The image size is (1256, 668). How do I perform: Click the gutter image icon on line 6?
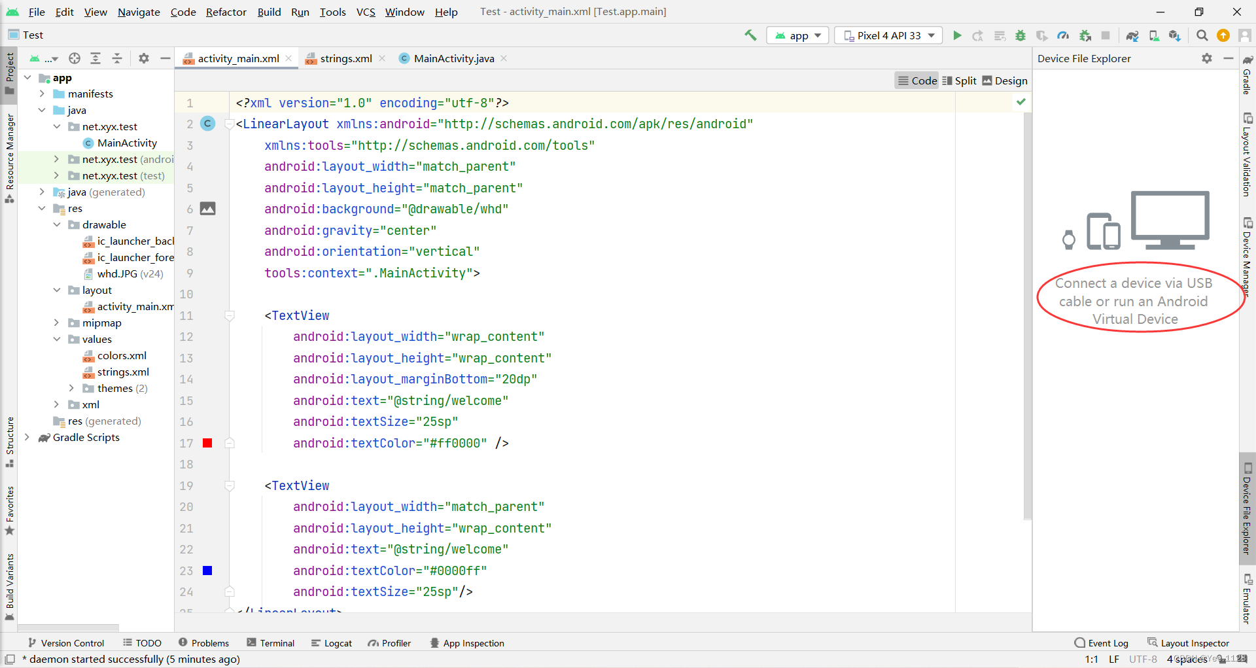point(207,209)
